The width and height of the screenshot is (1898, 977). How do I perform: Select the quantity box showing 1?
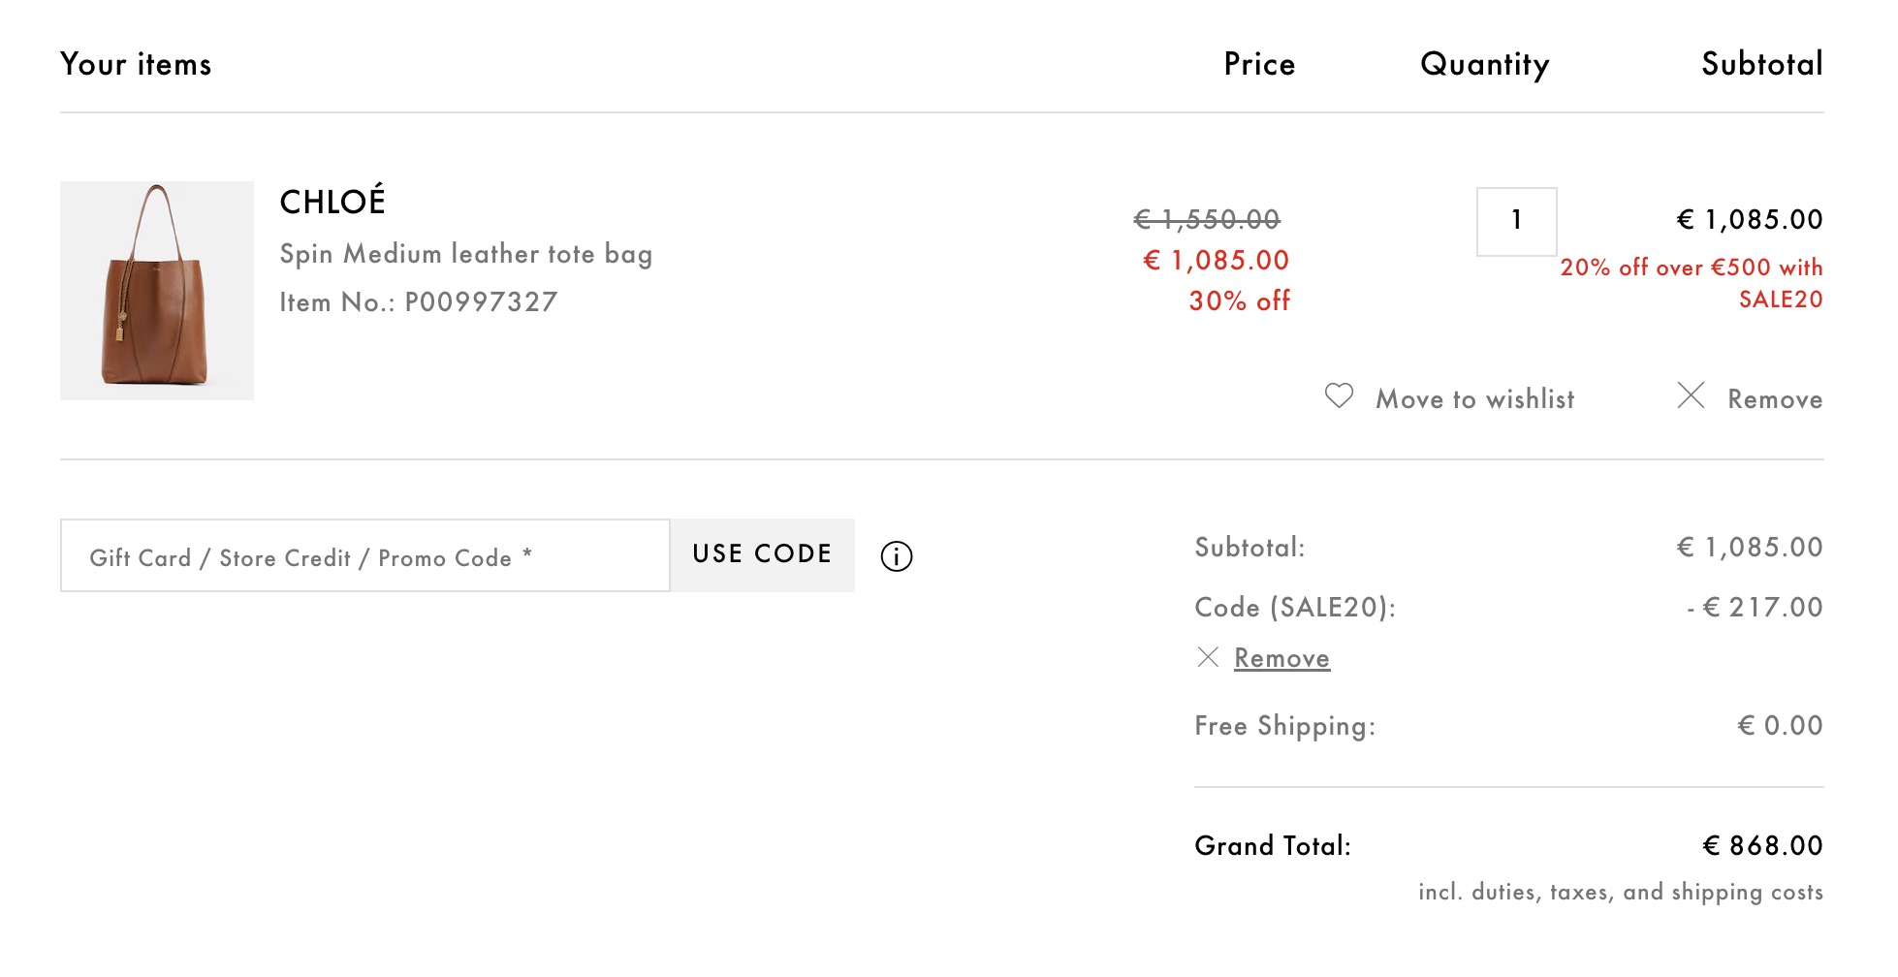[x=1516, y=222]
